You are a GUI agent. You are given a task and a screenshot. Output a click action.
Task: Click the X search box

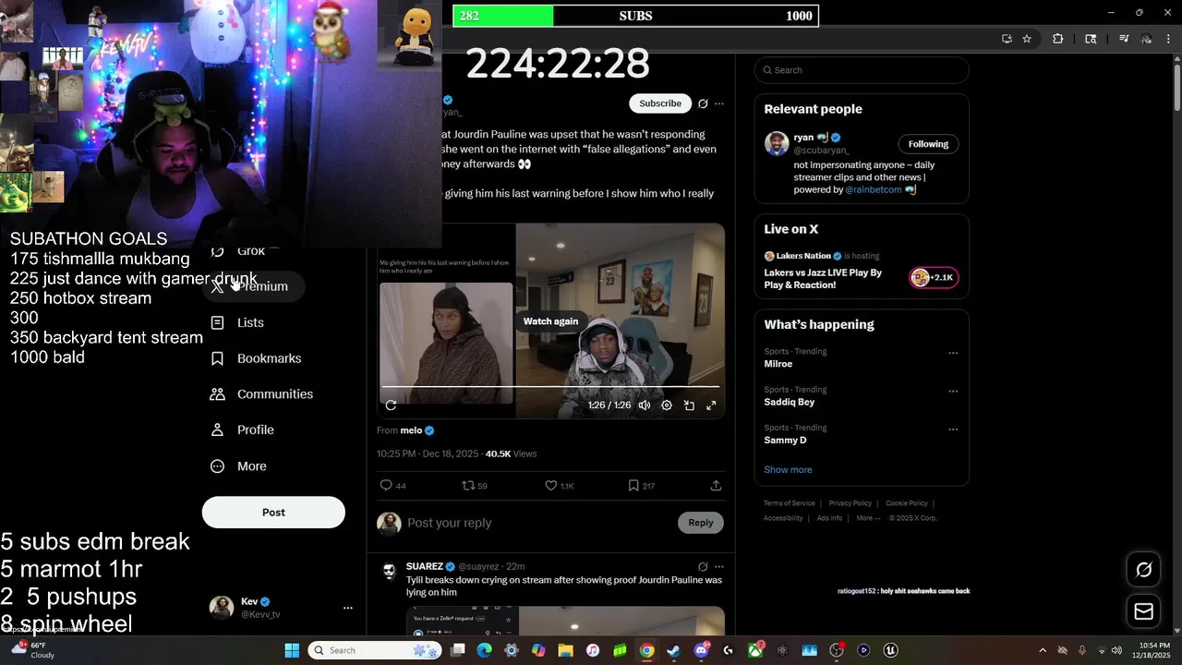coord(862,70)
